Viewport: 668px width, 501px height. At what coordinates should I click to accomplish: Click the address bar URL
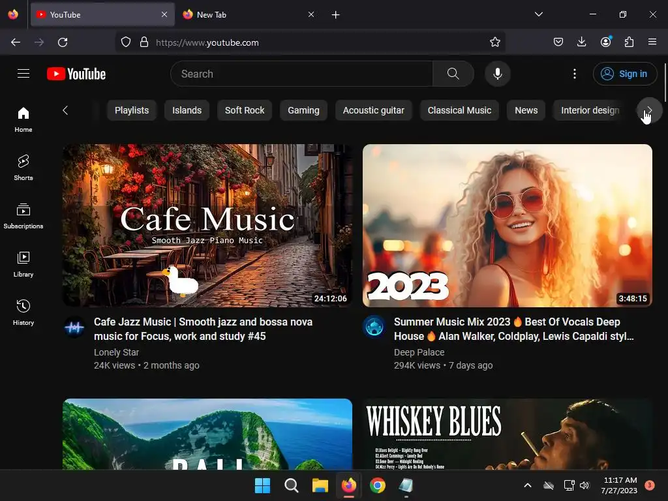(207, 42)
